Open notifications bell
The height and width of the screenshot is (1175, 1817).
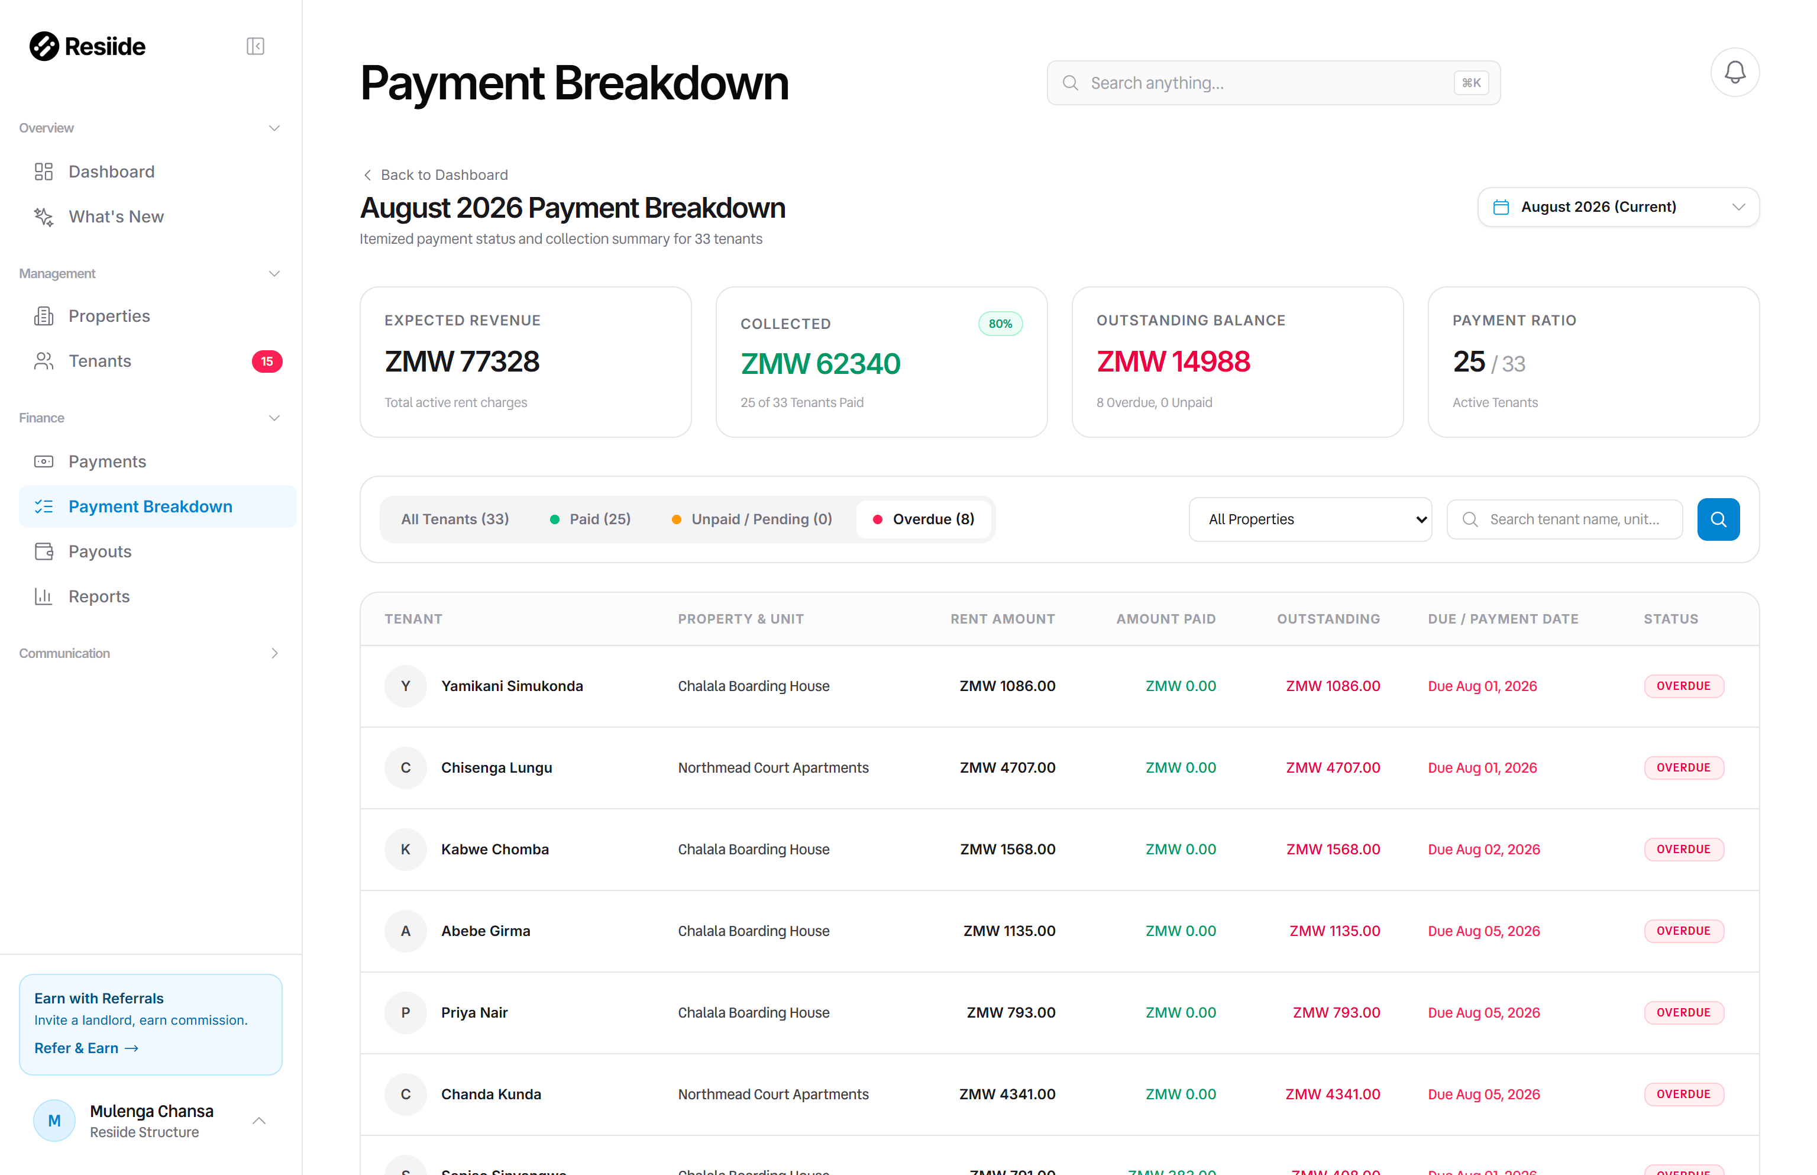1734,73
